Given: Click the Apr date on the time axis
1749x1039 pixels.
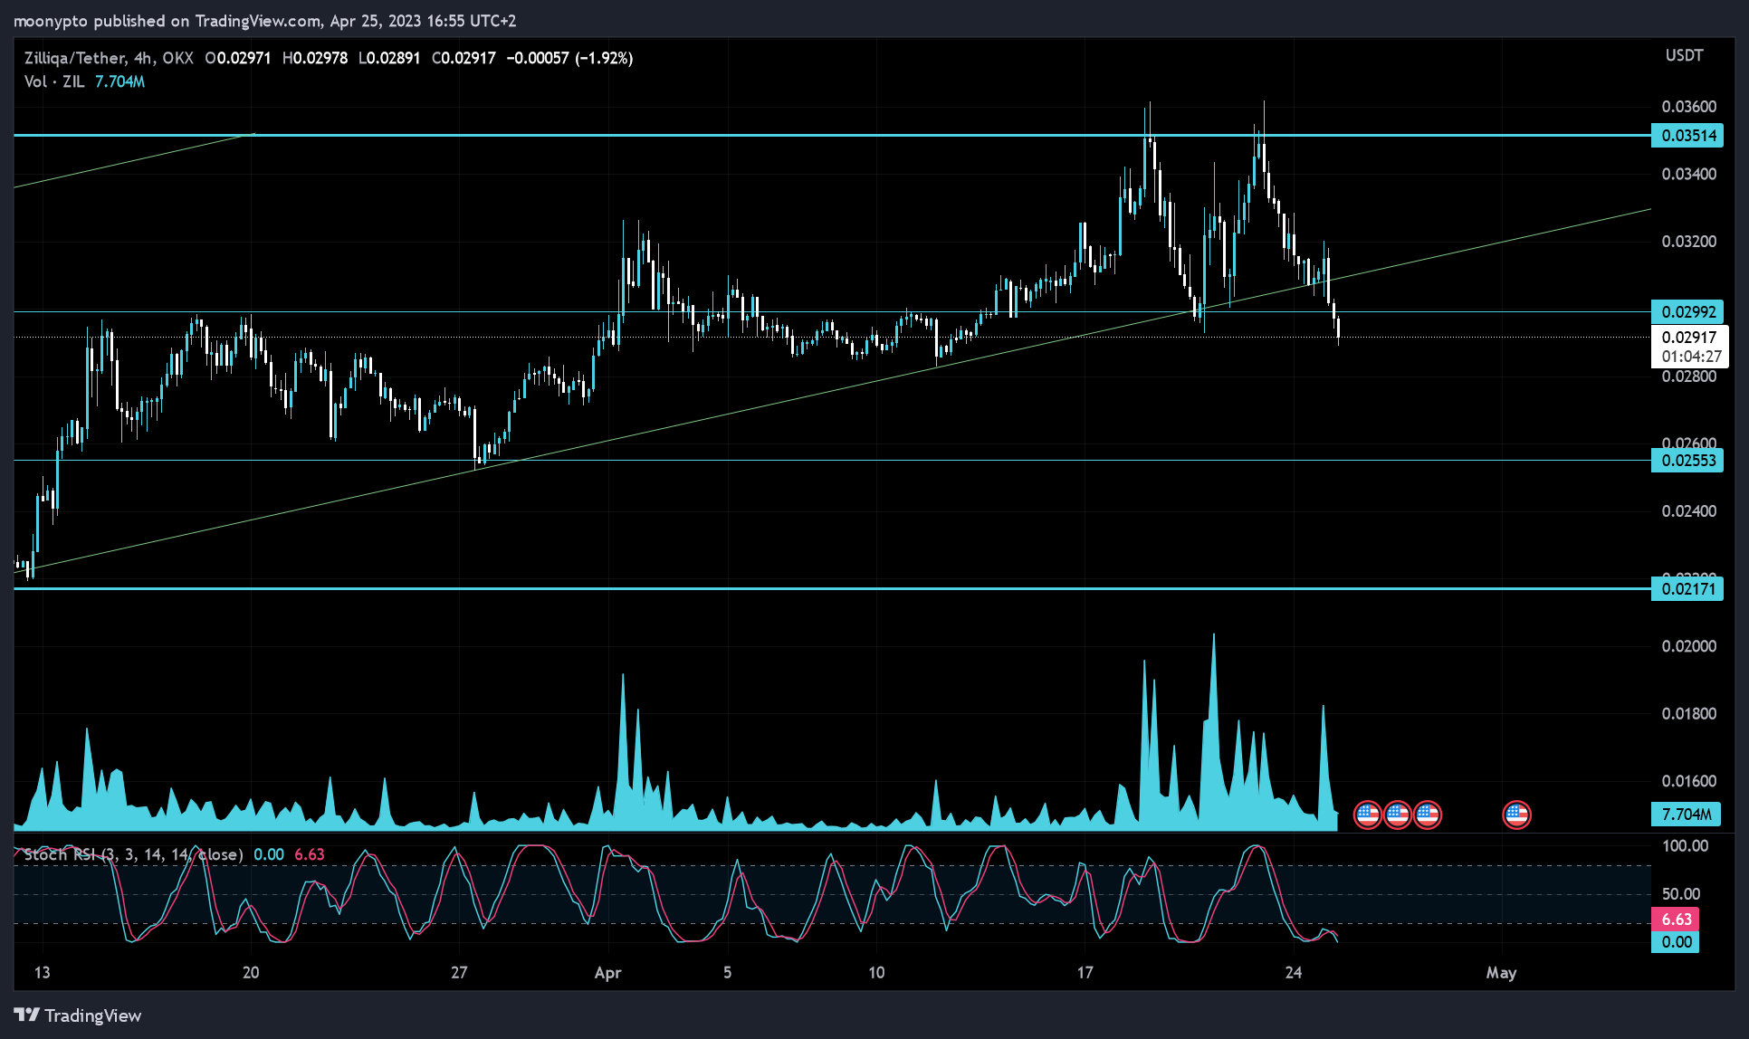Looking at the screenshot, I should point(607,973).
